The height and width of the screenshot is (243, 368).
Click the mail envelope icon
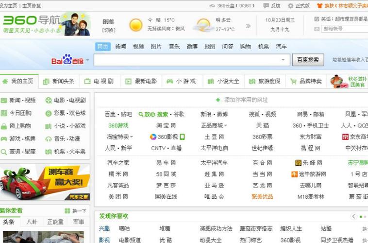pyautogui.click(x=317, y=29)
